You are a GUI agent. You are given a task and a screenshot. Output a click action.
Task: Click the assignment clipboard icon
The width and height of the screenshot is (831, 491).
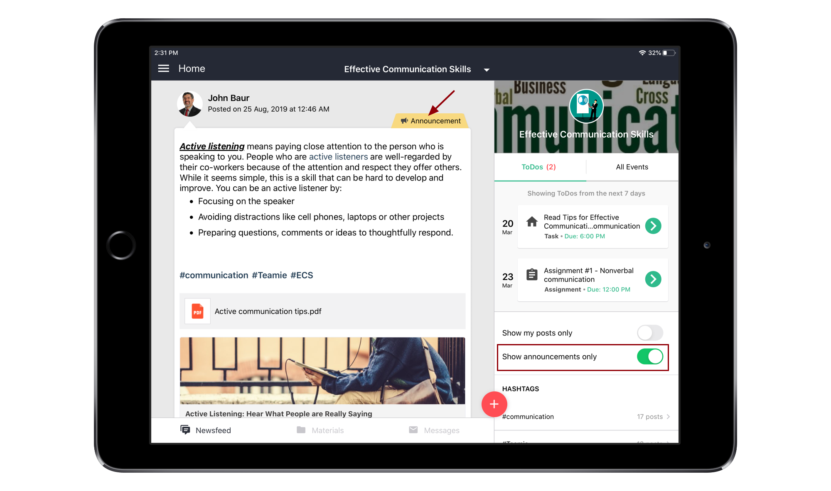(532, 275)
